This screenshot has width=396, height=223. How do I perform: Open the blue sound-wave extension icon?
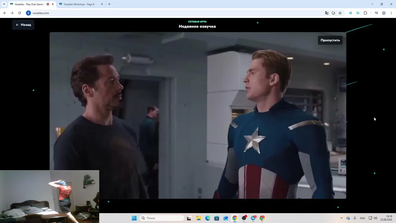(350, 13)
